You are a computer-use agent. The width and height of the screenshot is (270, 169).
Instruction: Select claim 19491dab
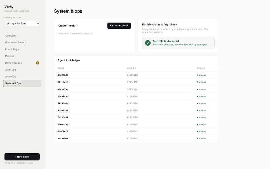click(63, 96)
